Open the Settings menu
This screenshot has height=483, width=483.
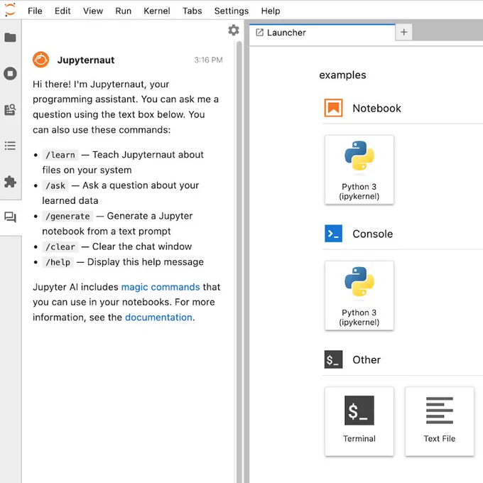coord(232,11)
